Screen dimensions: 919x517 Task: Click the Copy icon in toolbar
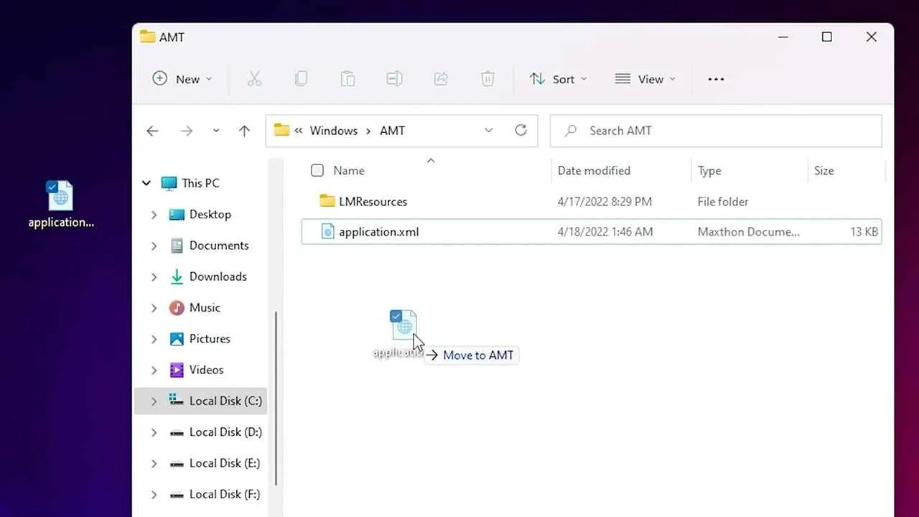pos(302,79)
